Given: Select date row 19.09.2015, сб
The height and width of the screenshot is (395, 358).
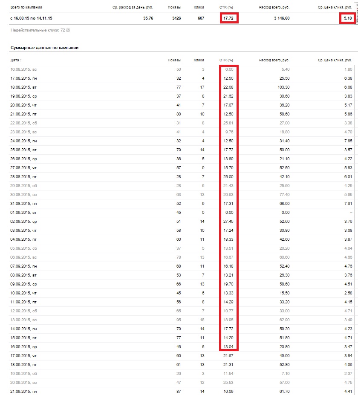Looking at the screenshot, I should pyautogui.click(x=182, y=373).
